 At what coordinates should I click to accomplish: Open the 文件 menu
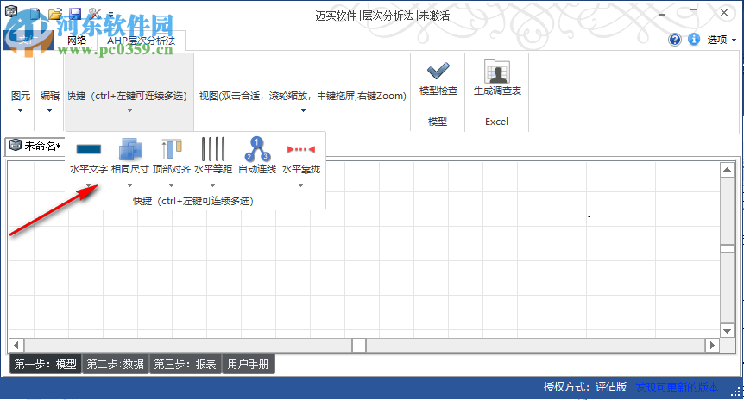28,41
